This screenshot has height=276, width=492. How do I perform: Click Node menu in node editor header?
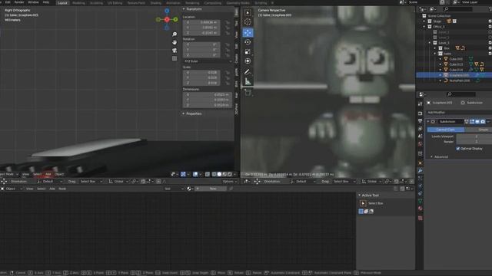[x=62, y=189]
